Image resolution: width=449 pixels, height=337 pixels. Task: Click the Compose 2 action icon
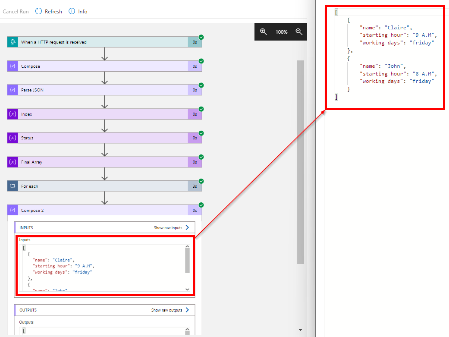coord(13,210)
